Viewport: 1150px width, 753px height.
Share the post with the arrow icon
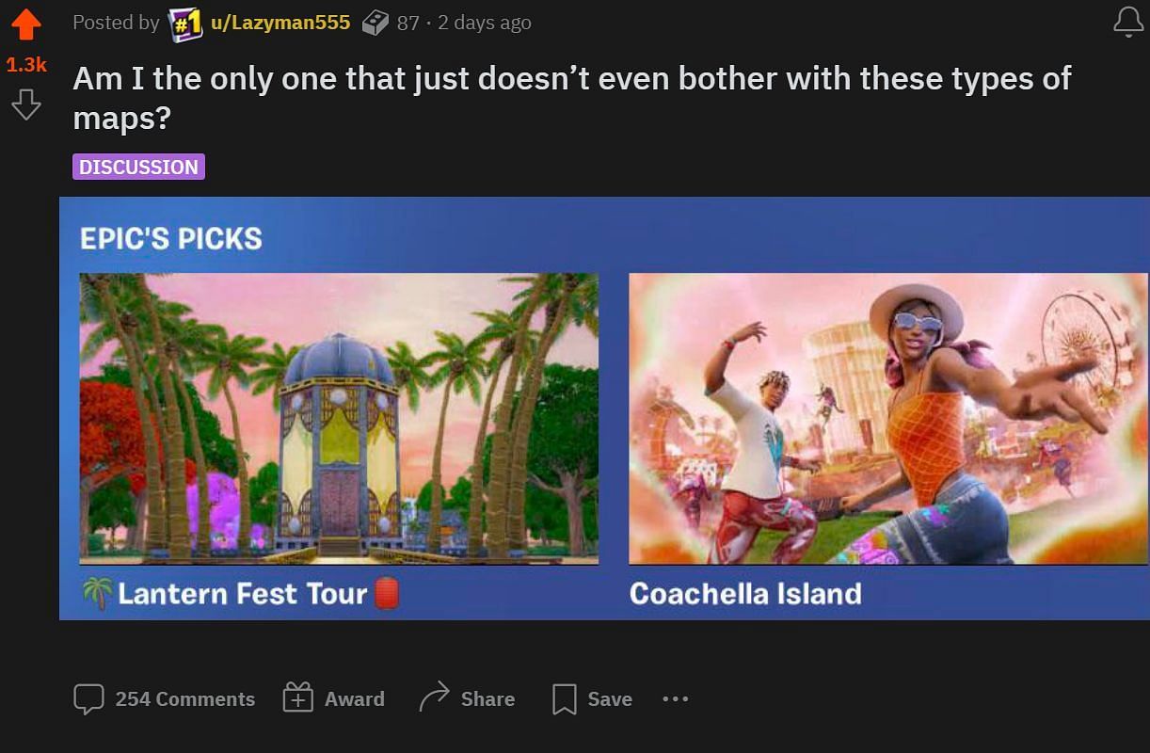[x=467, y=698]
